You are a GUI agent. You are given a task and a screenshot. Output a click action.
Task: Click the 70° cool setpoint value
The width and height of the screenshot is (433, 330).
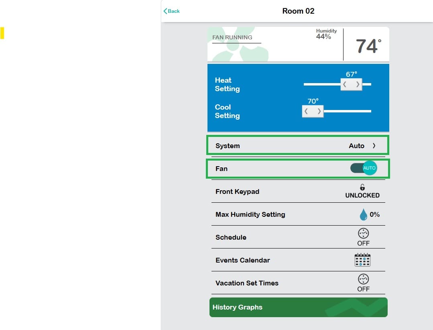point(313,101)
